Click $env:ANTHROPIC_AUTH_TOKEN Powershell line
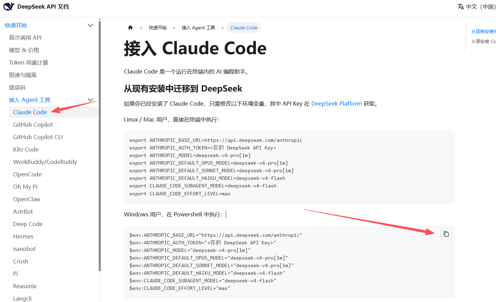 click(203, 243)
